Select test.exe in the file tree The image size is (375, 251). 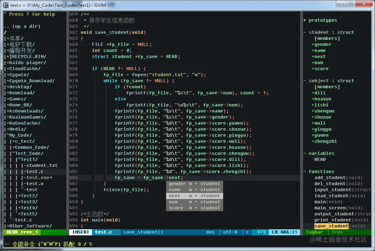(x=39, y=177)
